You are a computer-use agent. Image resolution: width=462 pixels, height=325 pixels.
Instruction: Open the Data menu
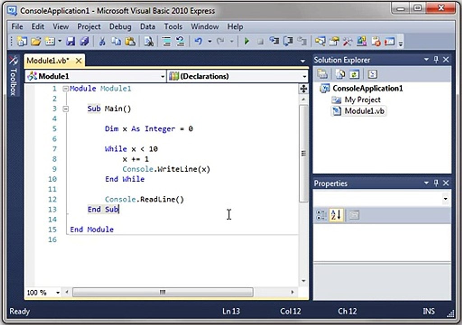click(148, 27)
